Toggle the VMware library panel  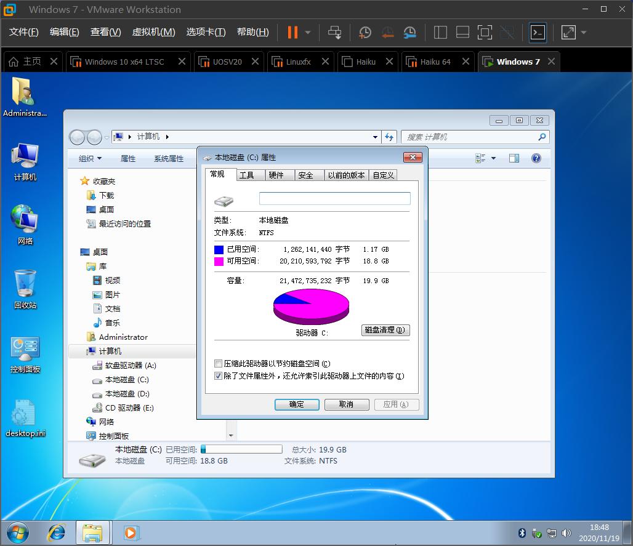click(440, 32)
